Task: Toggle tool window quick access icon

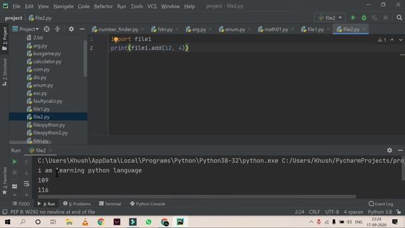Action: coord(4,212)
